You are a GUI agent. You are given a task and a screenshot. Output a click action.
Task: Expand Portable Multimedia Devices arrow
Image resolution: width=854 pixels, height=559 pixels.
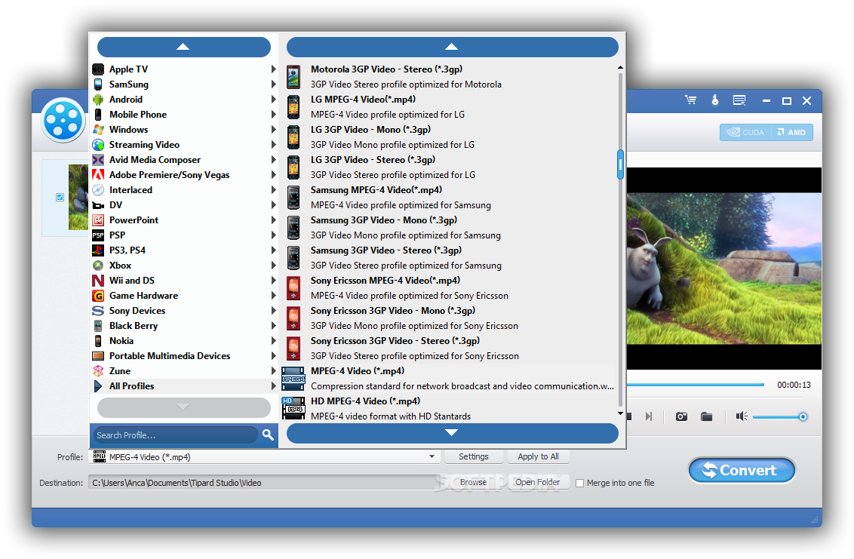(x=273, y=356)
